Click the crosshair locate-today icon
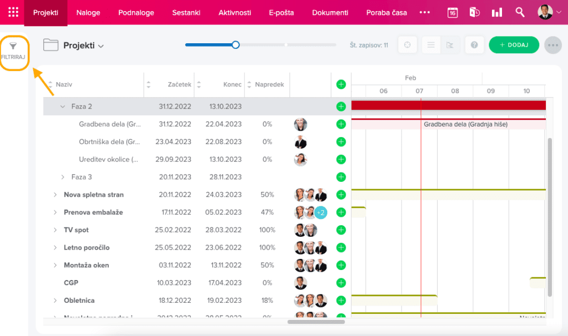 (407, 45)
